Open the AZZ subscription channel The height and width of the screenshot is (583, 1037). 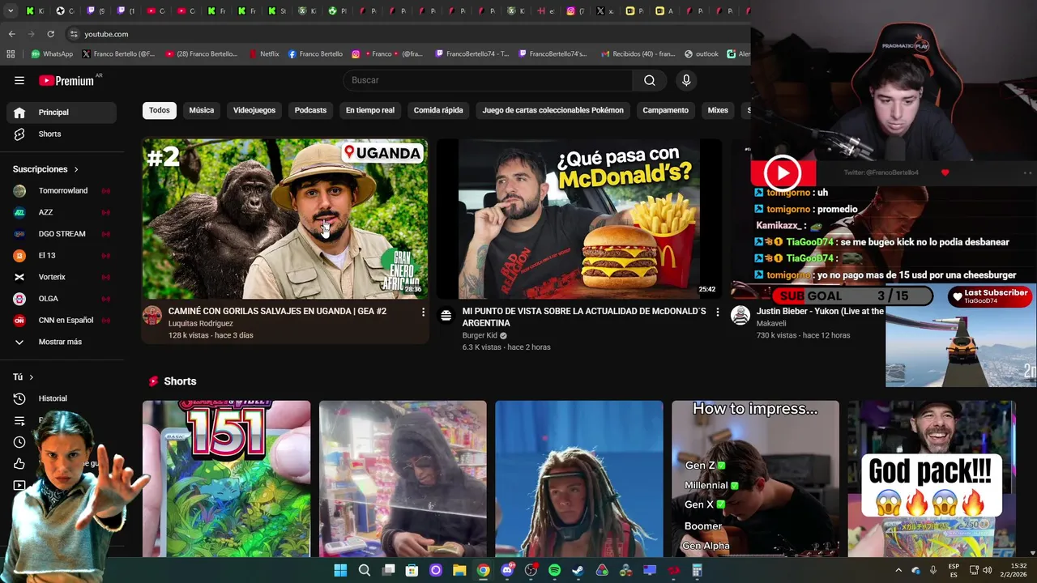pyautogui.click(x=62, y=212)
